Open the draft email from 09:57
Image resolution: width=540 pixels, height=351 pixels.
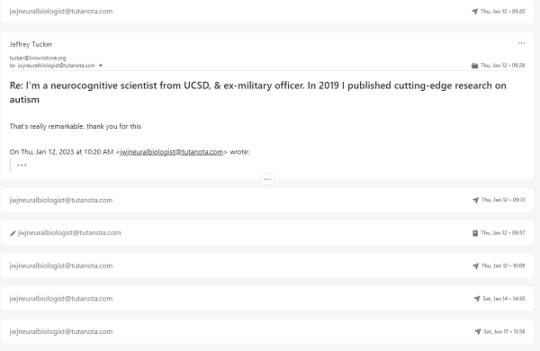[x=267, y=233]
